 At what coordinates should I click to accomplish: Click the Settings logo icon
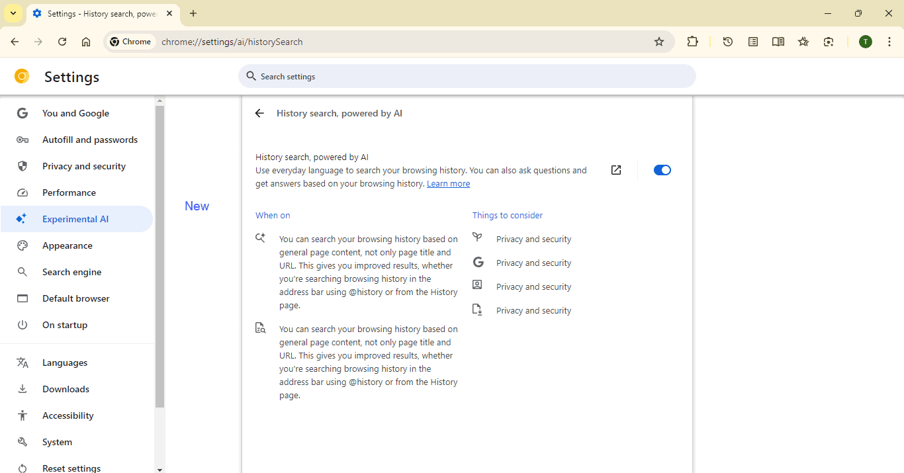[x=22, y=77]
